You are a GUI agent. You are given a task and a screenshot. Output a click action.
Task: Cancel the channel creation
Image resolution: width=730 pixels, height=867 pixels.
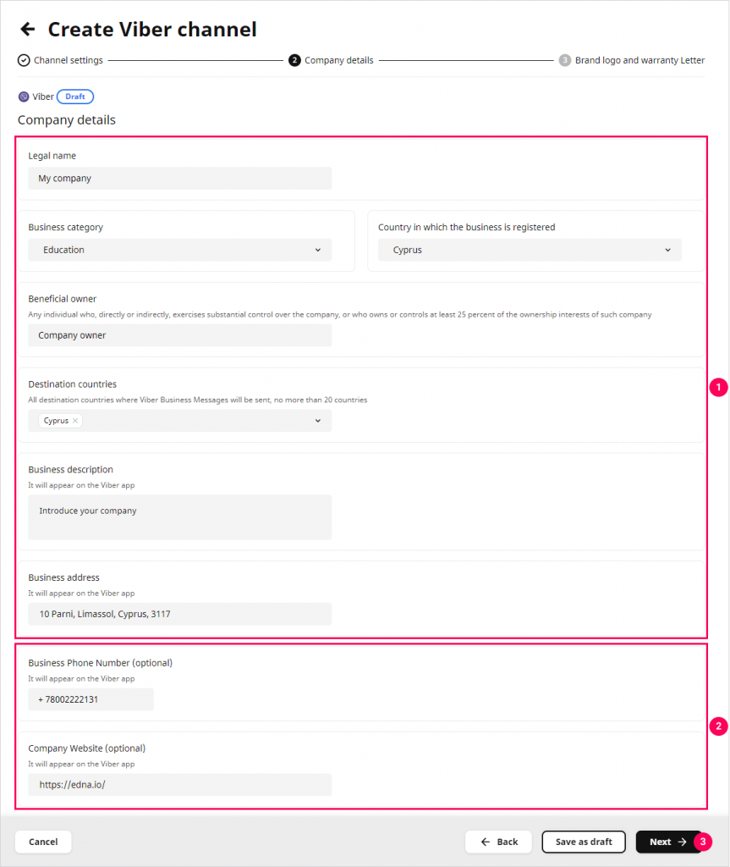pos(43,842)
